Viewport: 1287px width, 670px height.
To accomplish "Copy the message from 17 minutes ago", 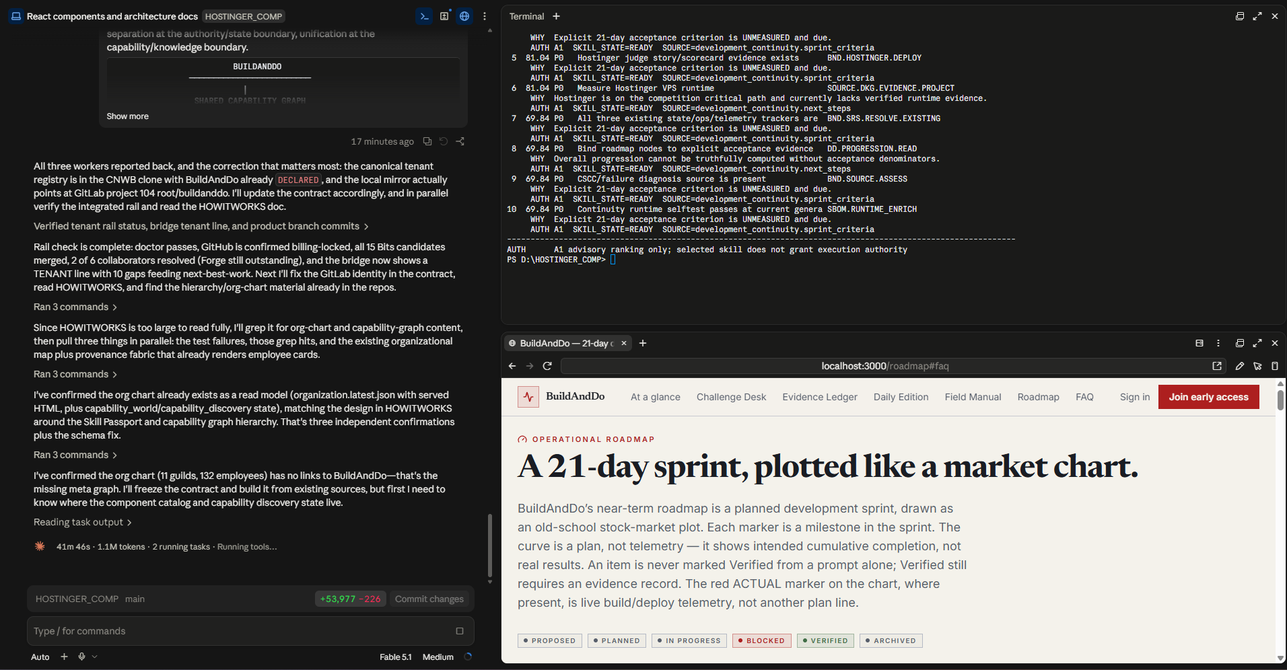I will [427, 141].
